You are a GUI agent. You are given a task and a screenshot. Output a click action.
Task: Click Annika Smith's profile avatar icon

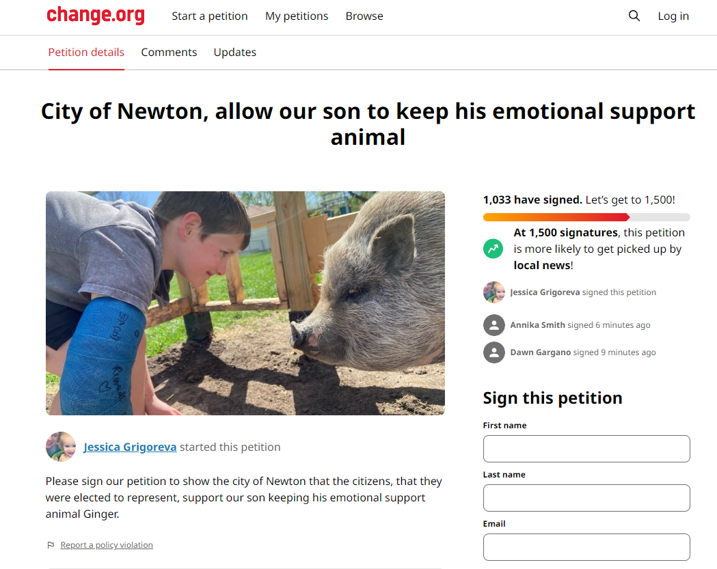[x=494, y=325]
